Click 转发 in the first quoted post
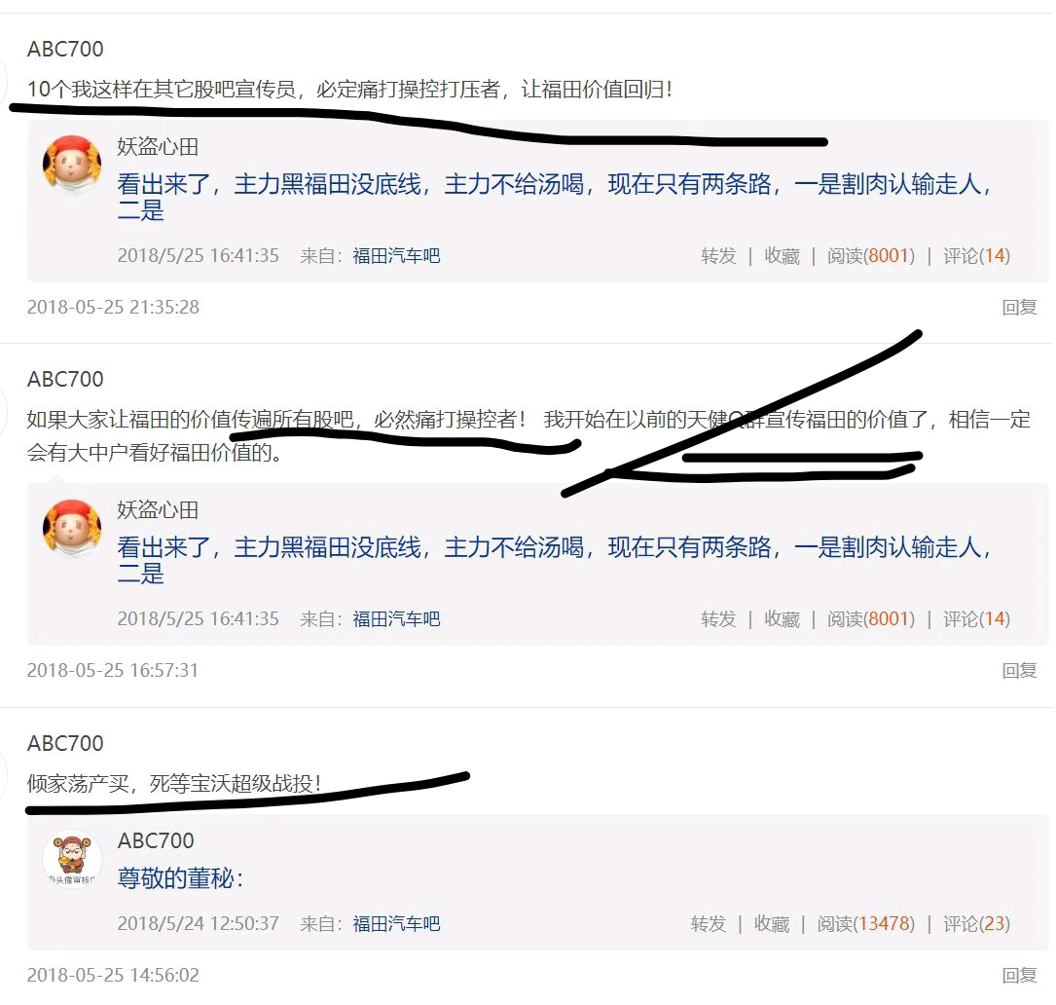Image resolution: width=1056 pixels, height=1005 pixels. 718,256
